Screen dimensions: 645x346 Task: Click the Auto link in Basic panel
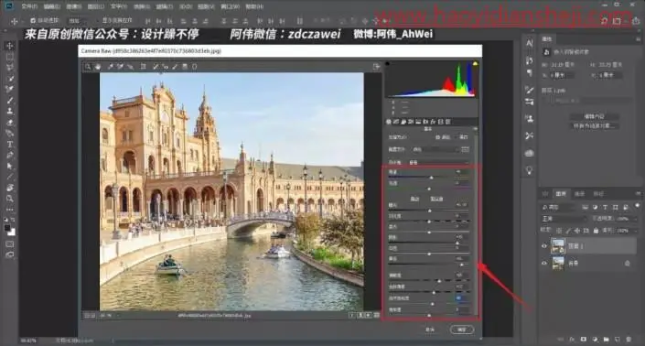coord(414,199)
